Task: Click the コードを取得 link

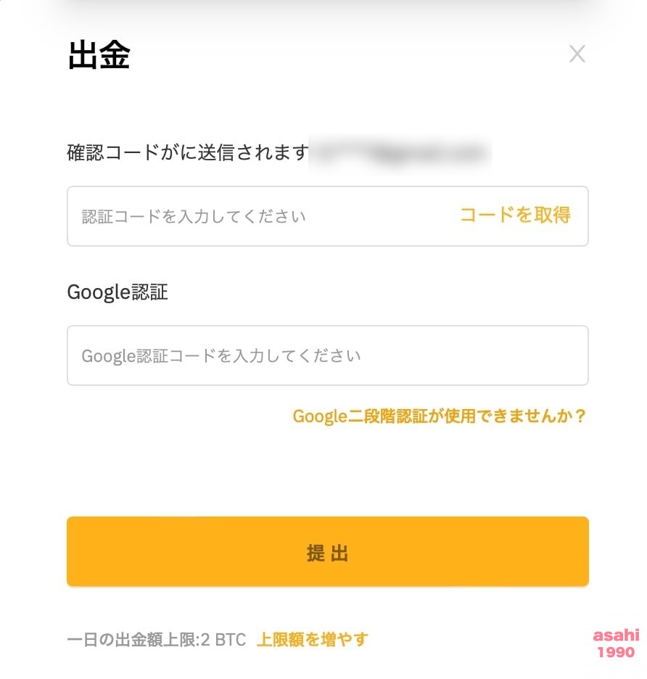Action: (514, 215)
